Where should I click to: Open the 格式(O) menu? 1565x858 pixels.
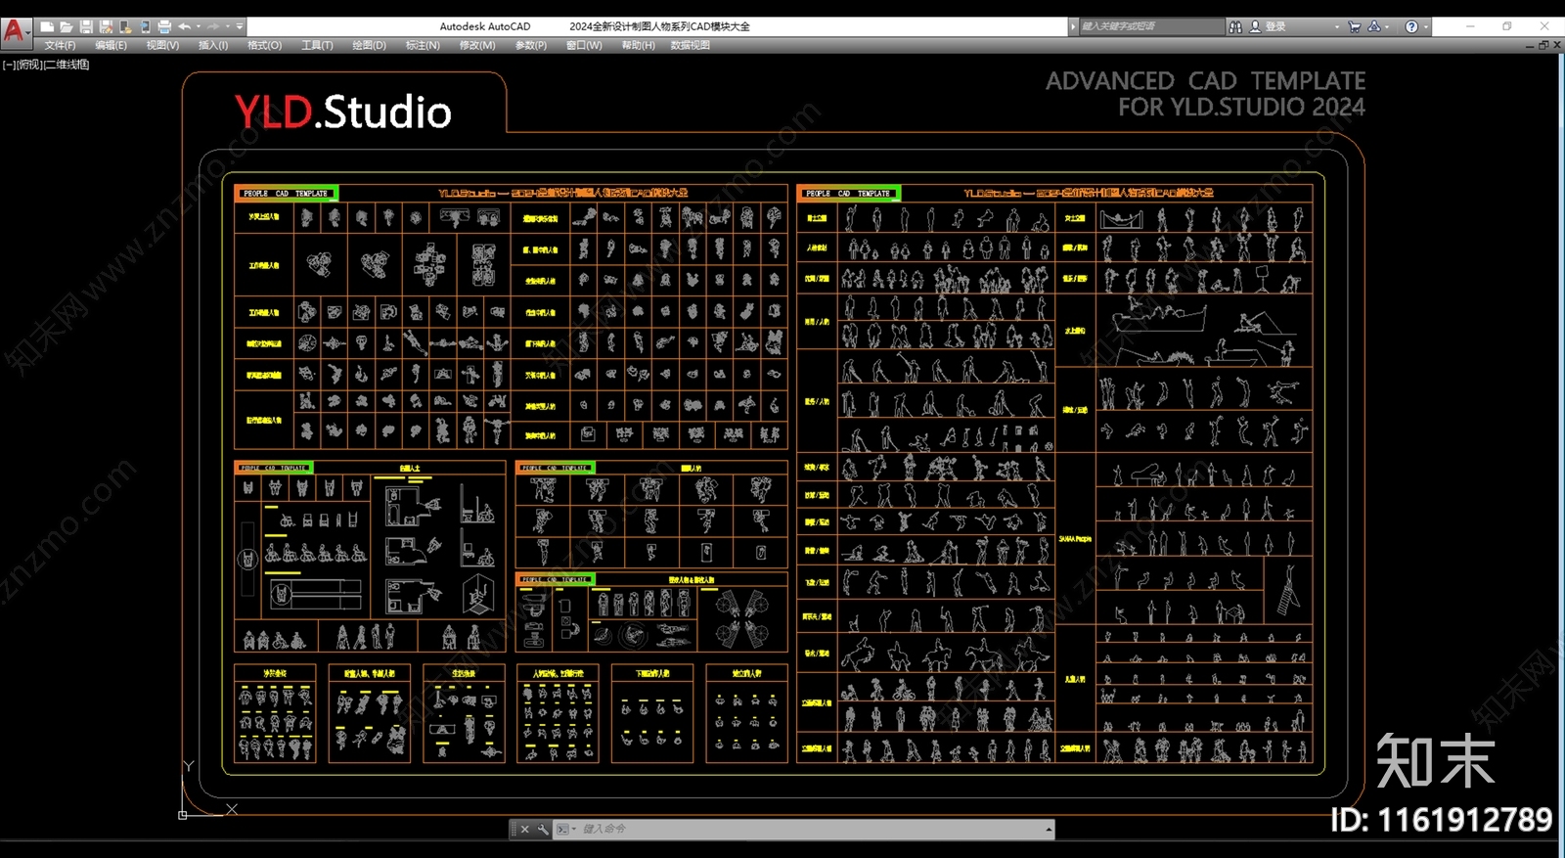(x=264, y=45)
